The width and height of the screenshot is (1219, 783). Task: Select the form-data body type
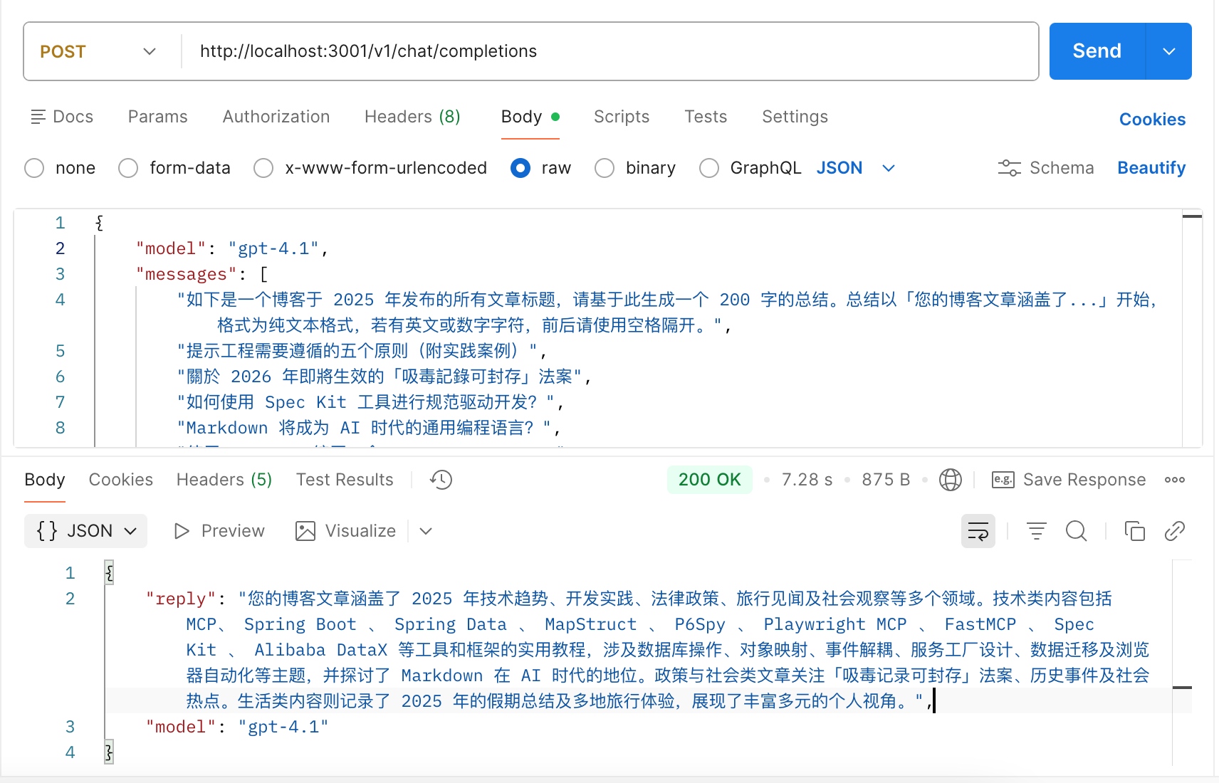click(129, 168)
